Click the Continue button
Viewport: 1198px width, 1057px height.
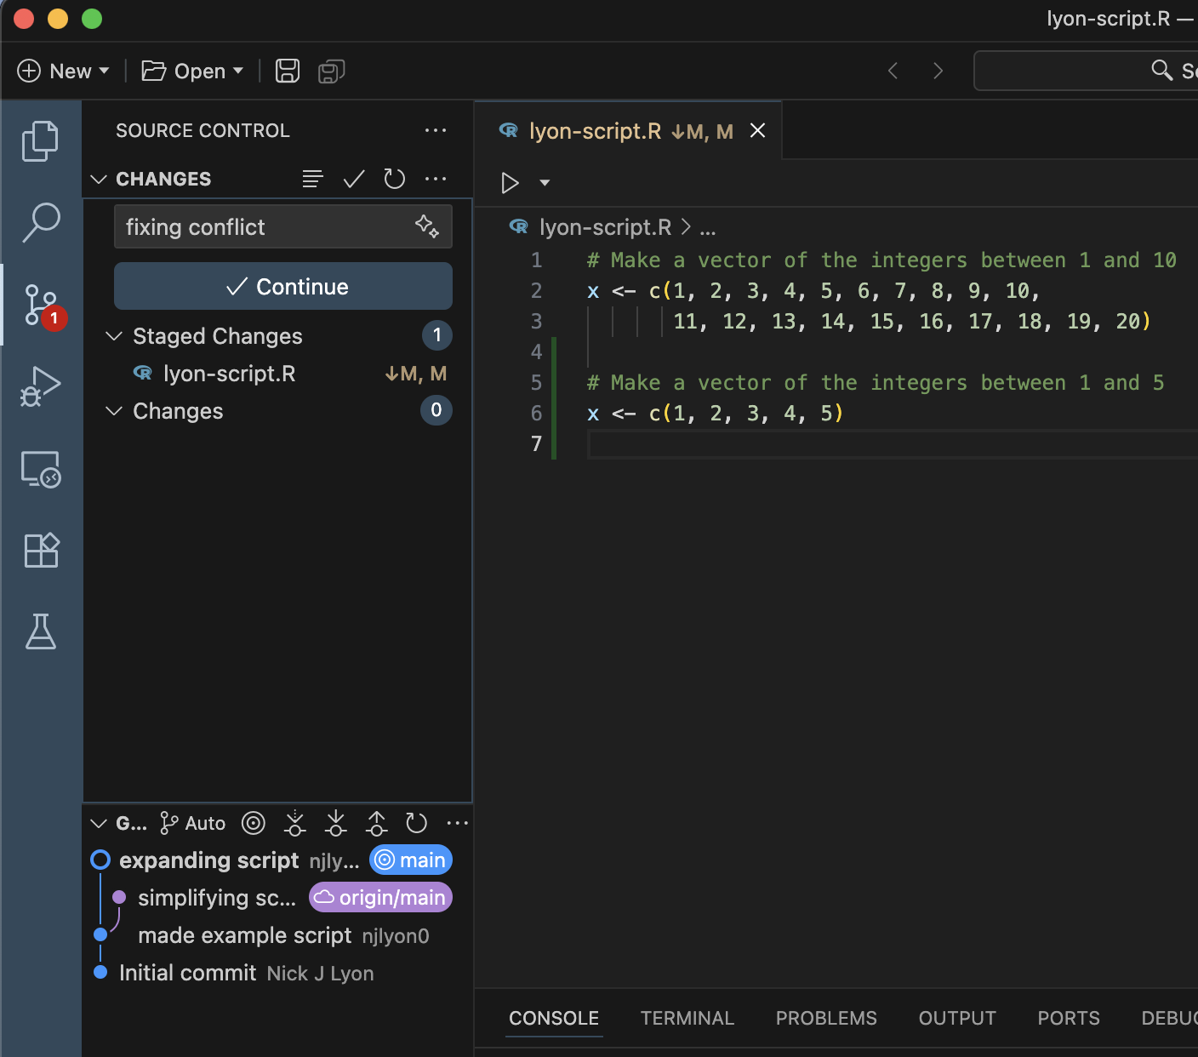point(282,286)
